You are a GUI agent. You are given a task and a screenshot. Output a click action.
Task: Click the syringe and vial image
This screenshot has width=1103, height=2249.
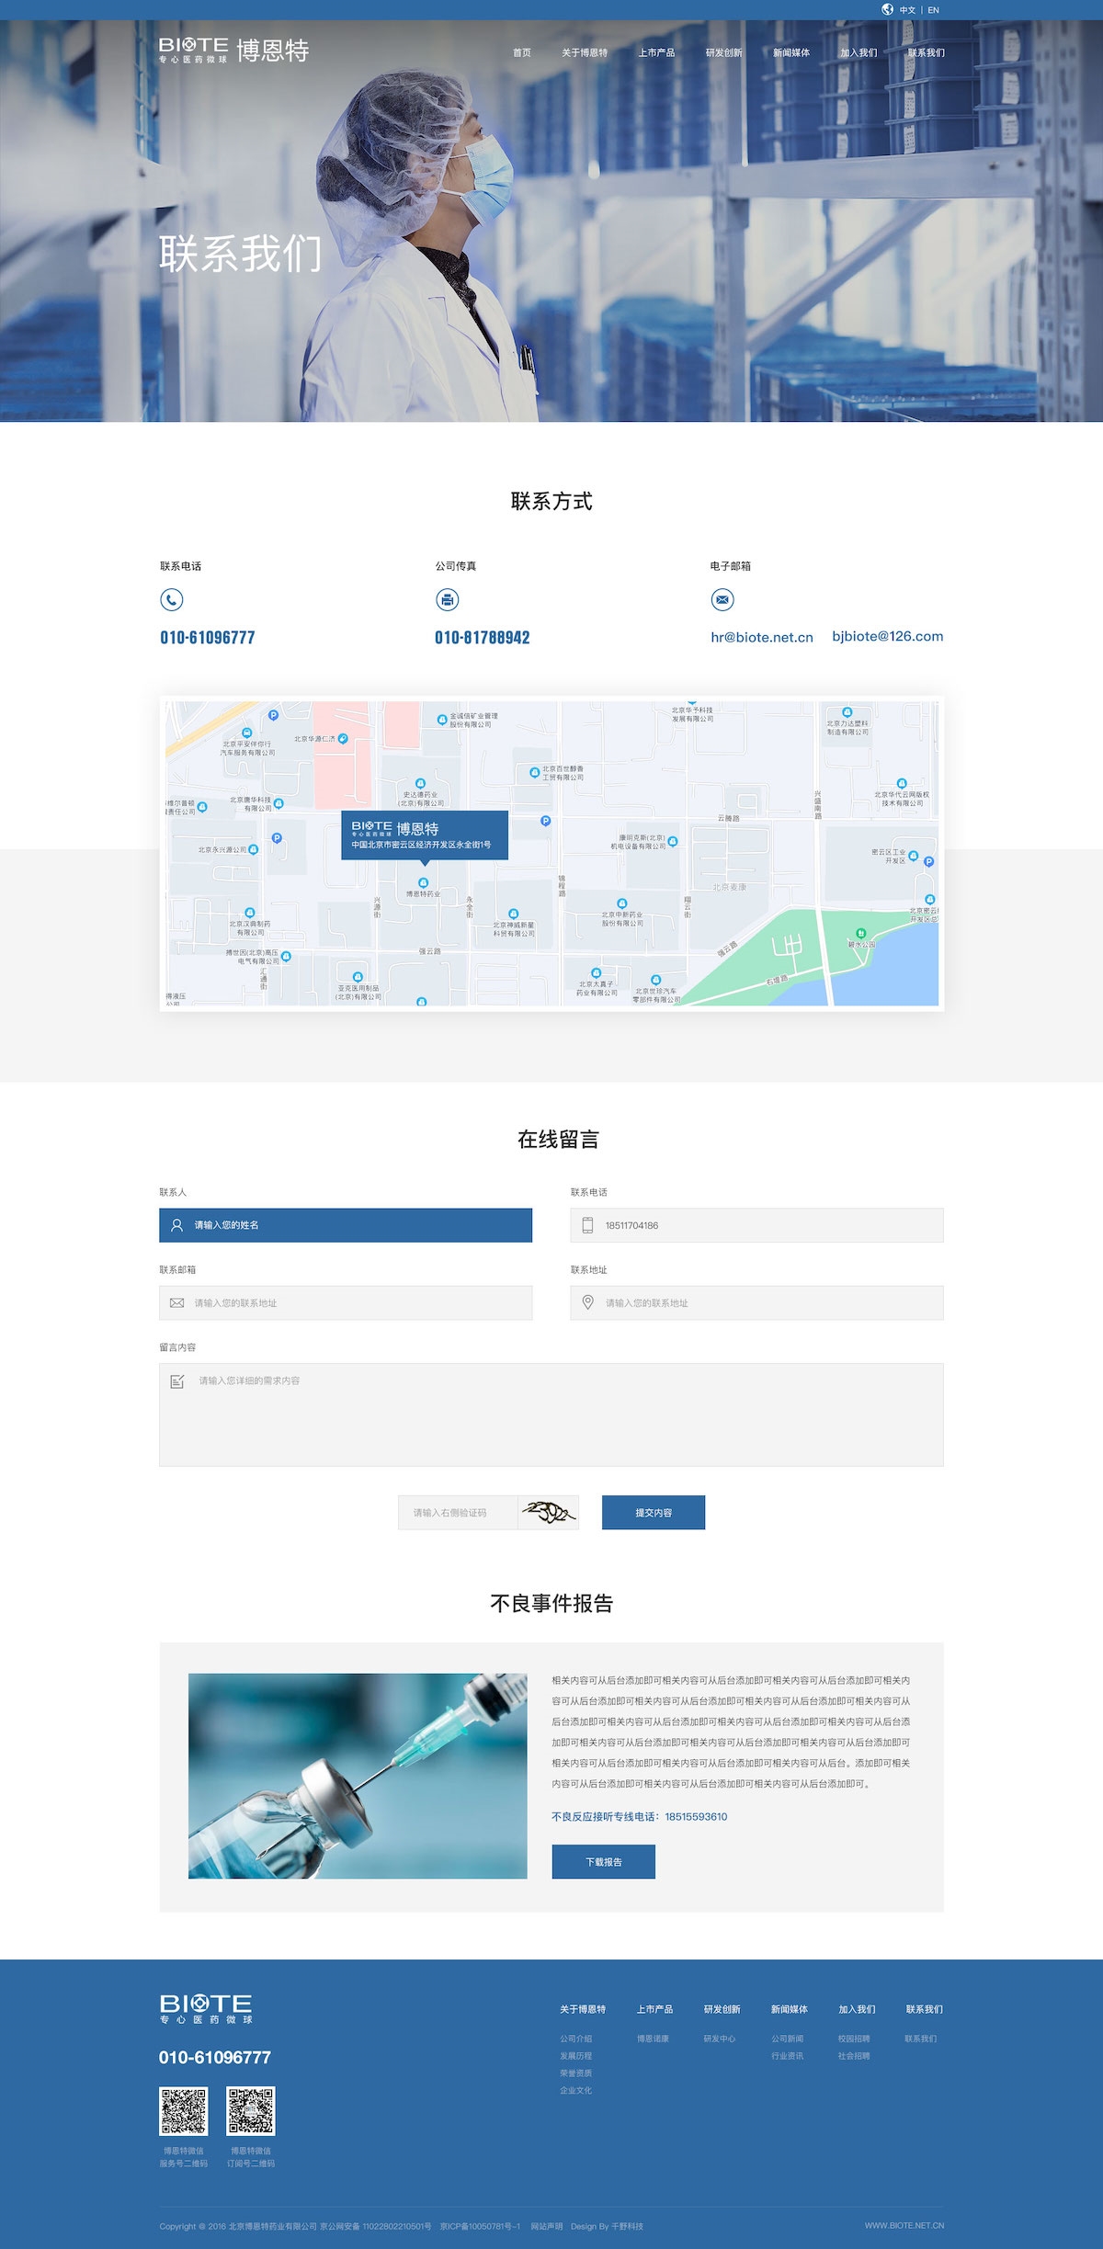tap(358, 1776)
